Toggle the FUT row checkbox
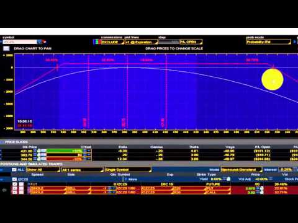Viewport: 298px width, 223px height. pos(15,184)
